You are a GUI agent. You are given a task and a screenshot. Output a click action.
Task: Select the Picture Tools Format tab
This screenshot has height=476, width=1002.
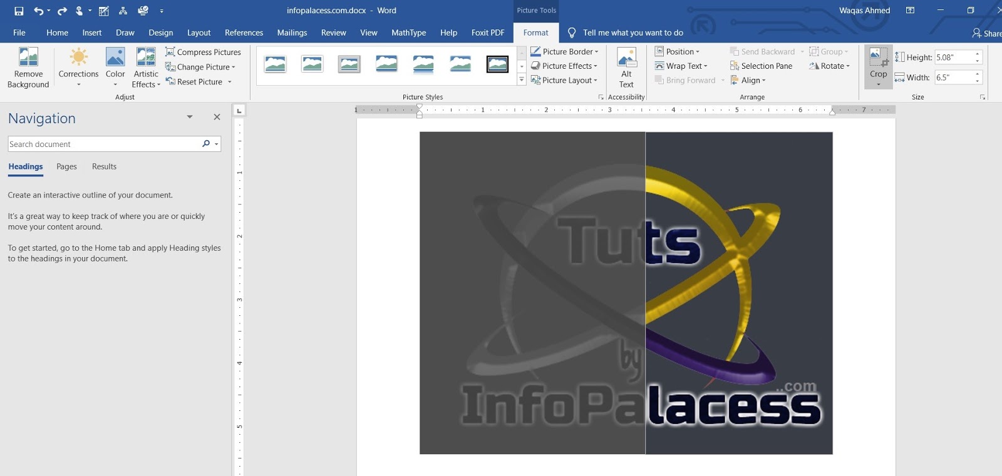click(536, 33)
